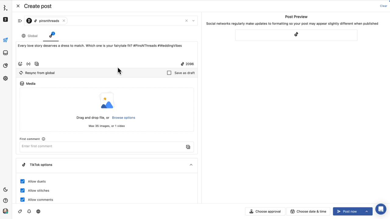
Task: Click the notification bell icon in bottom bar
Action: (29, 211)
